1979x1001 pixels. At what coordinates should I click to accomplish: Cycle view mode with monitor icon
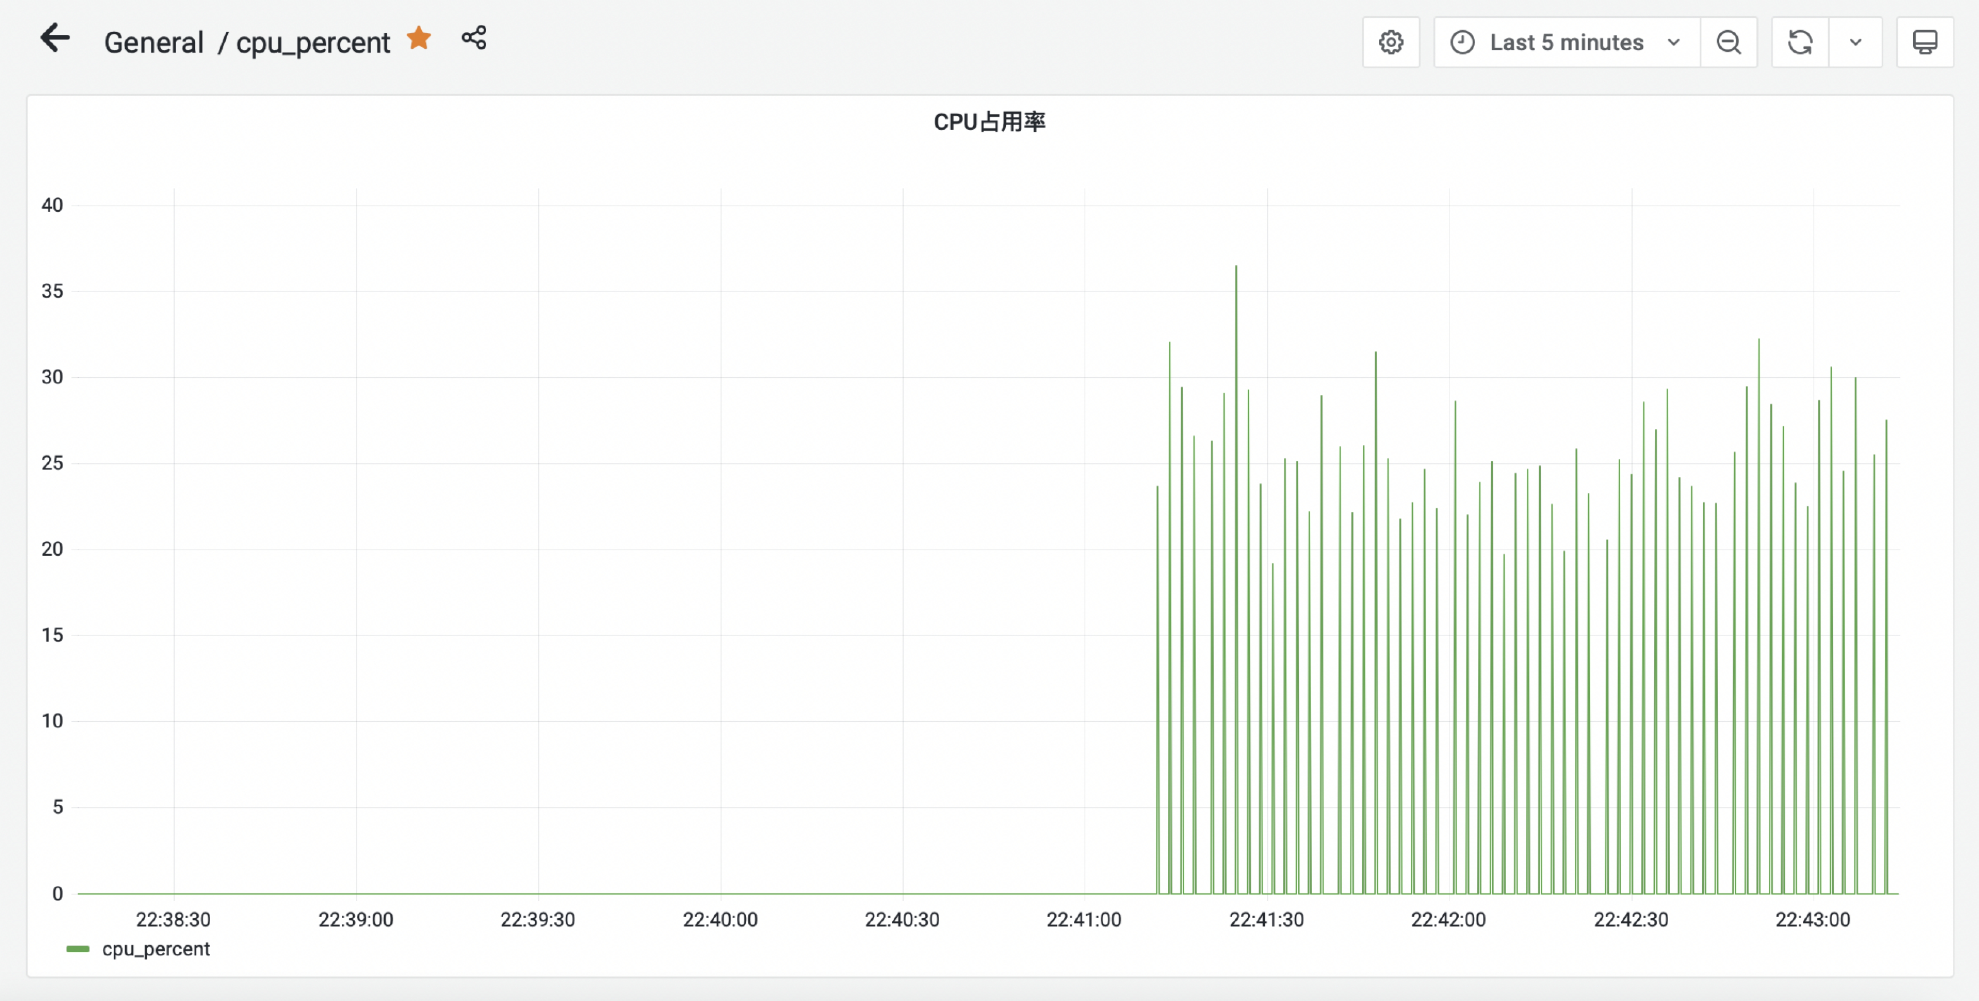point(1925,42)
